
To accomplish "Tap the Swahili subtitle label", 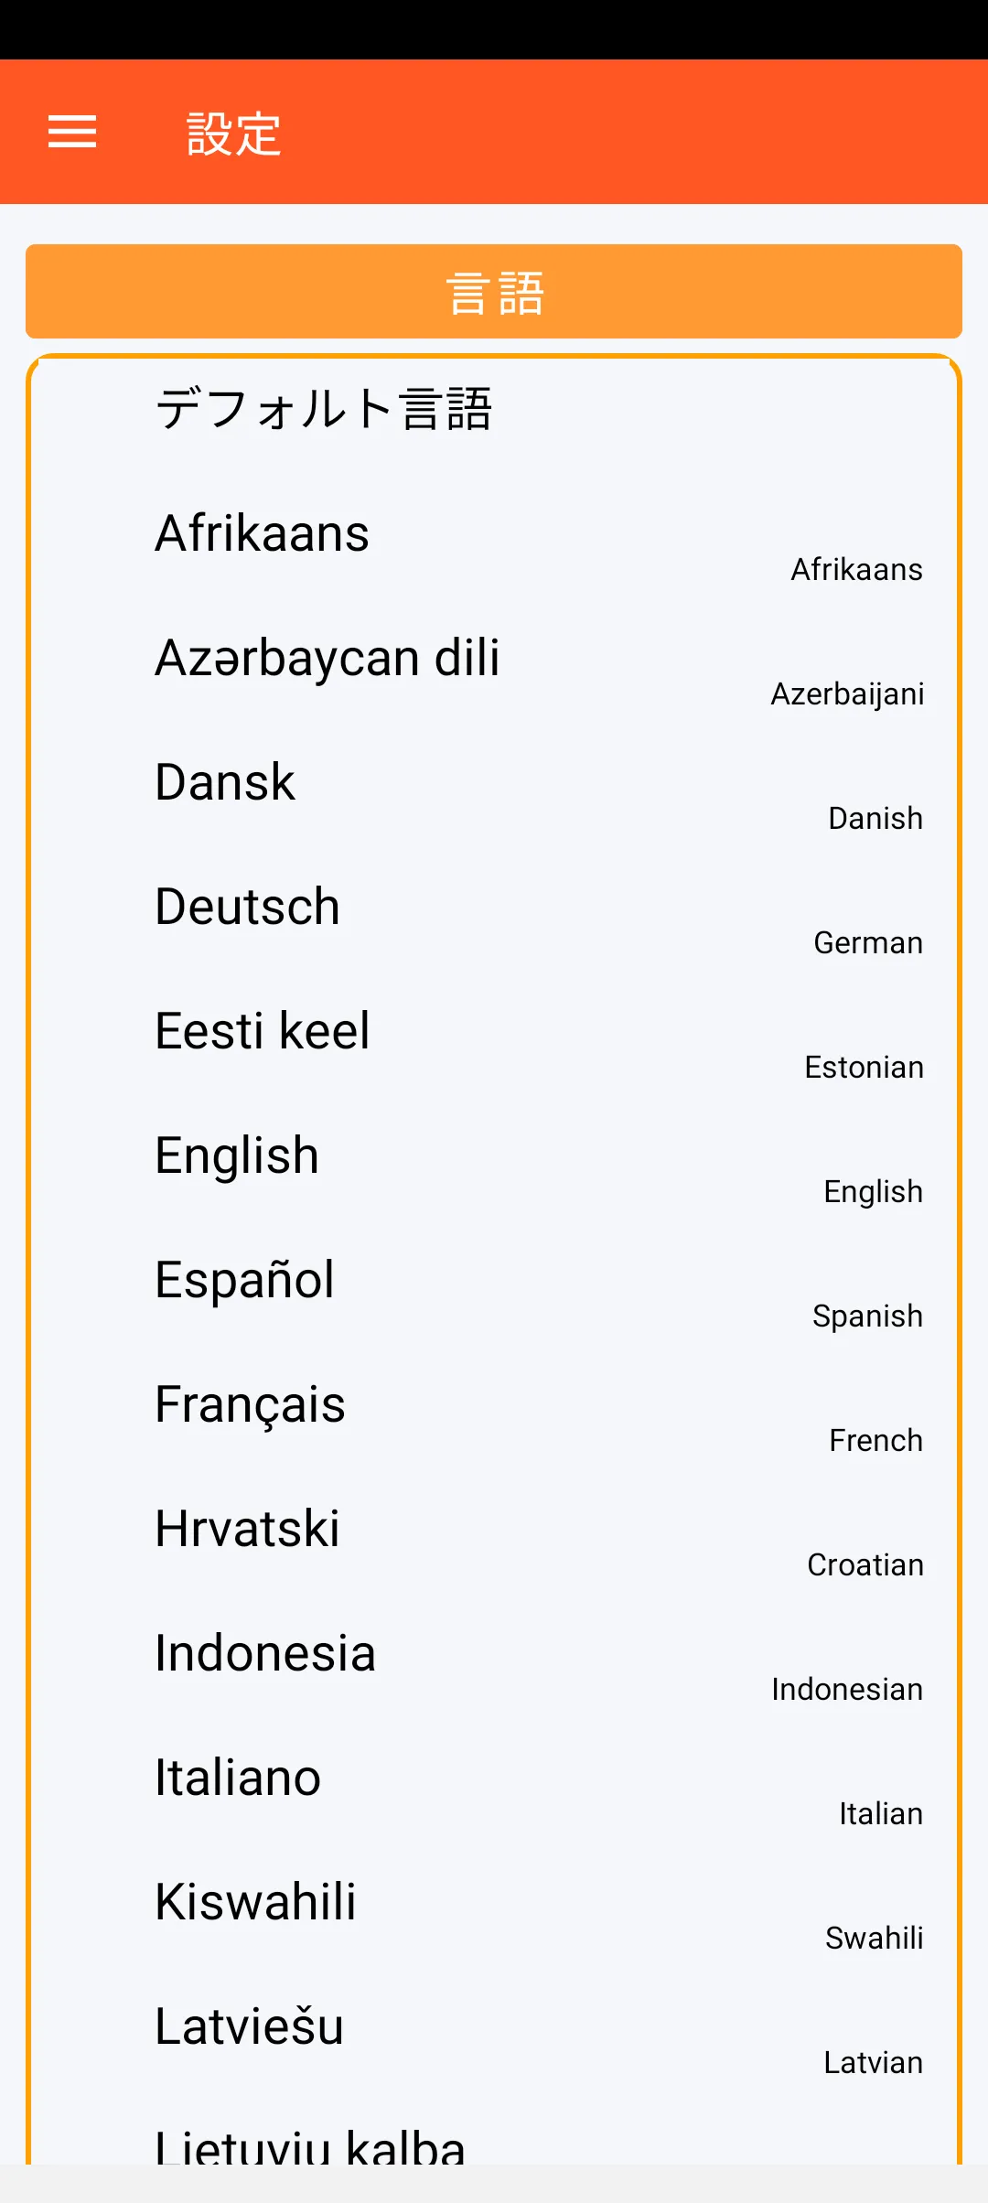I will 874,1938.
